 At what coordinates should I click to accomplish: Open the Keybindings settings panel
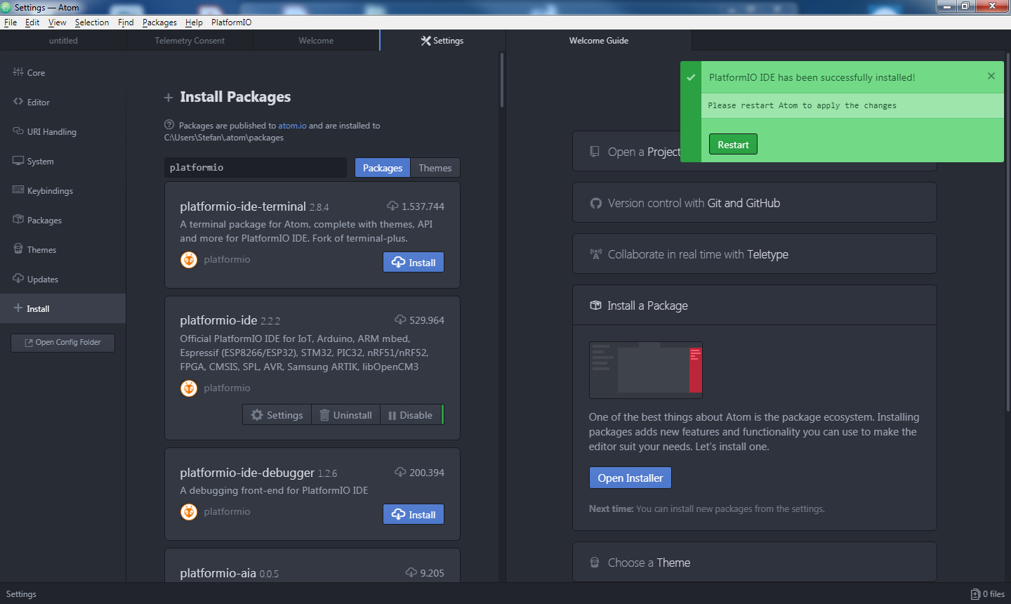pos(62,191)
